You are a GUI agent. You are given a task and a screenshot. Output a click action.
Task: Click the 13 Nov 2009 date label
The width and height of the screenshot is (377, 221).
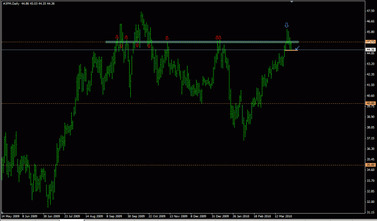tap(179, 216)
